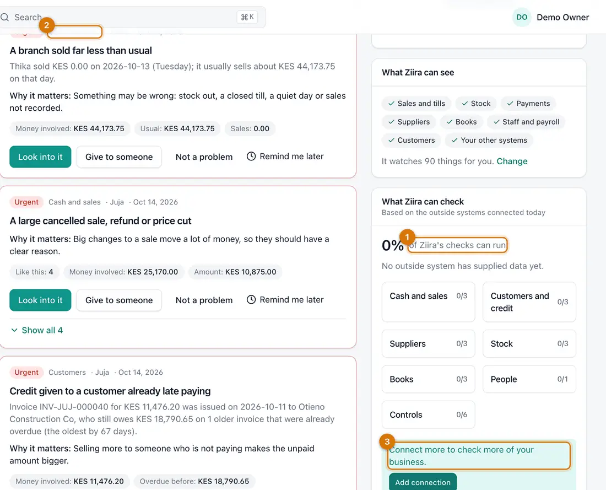The width and height of the screenshot is (606, 490).
Task: Click 'Money involved: KES 11,476.20' chip
Action: pos(70,481)
